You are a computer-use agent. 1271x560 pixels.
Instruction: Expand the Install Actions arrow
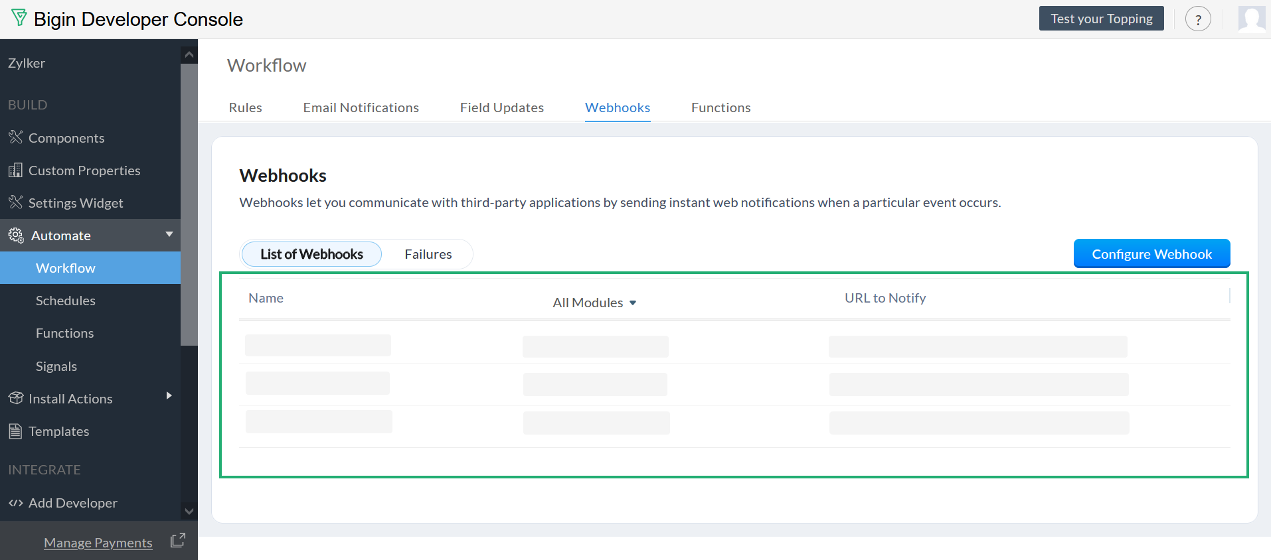[x=169, y=395]
